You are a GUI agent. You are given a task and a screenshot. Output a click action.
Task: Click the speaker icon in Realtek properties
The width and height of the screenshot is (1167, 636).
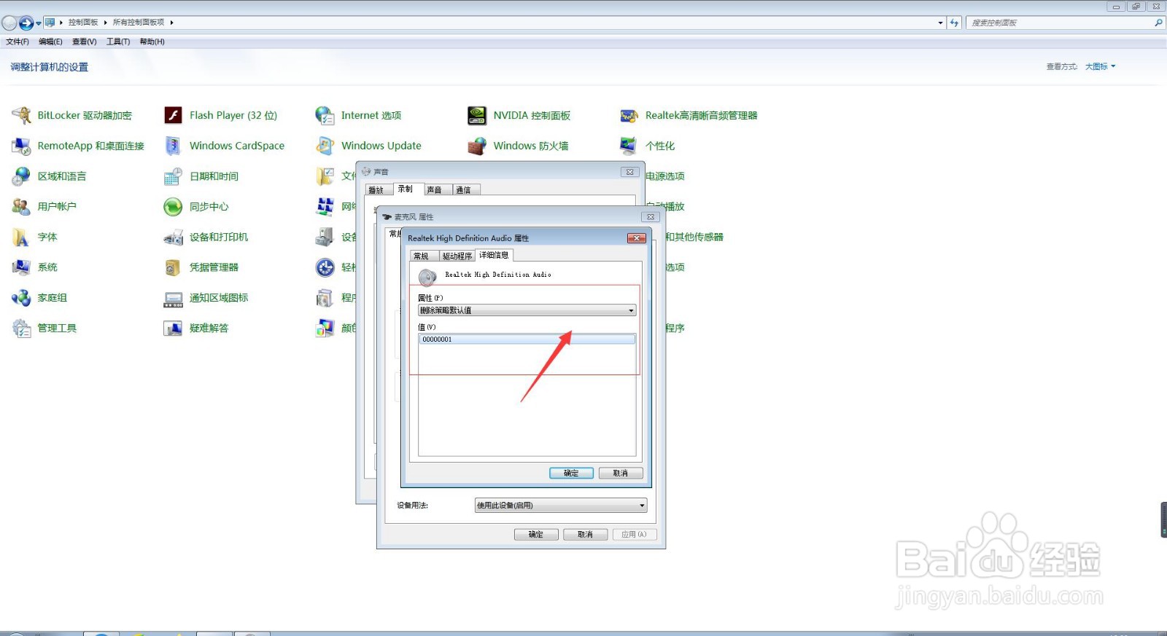point(427,277)
